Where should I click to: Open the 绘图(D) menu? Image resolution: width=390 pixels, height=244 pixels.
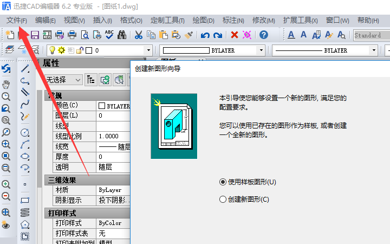click(203, 21)
